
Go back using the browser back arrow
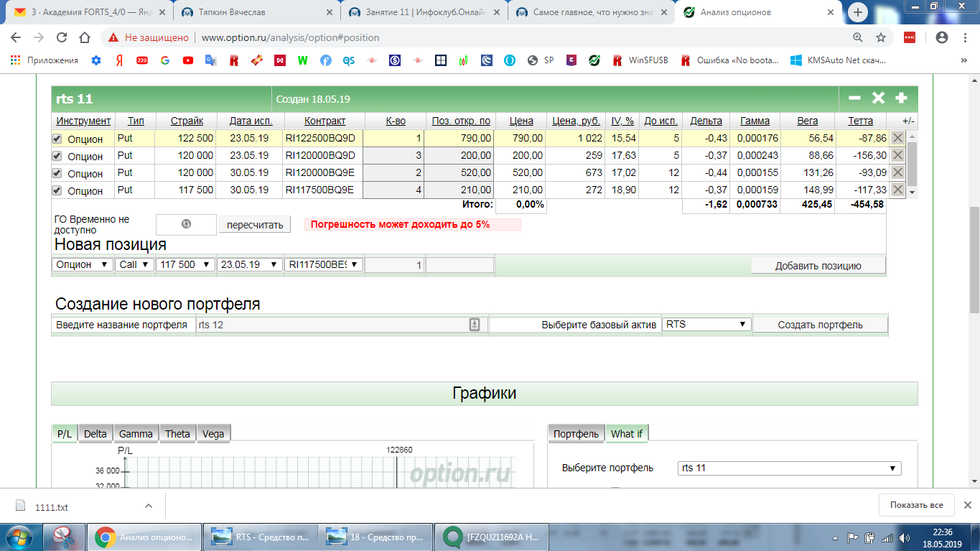(x=17, y=37)
